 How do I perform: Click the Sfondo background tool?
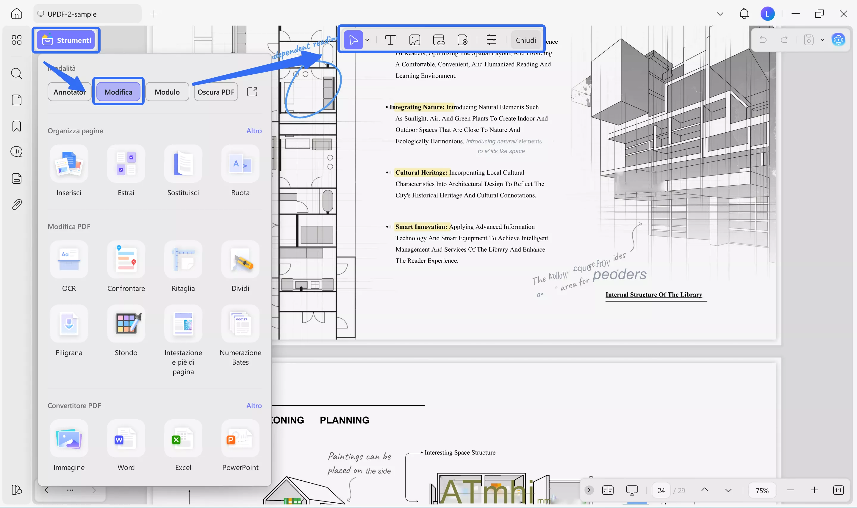click(126, 324)
